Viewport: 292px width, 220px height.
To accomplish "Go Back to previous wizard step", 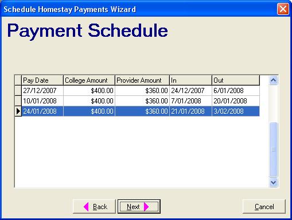I will pyautogui.click(x=94, y=207).
